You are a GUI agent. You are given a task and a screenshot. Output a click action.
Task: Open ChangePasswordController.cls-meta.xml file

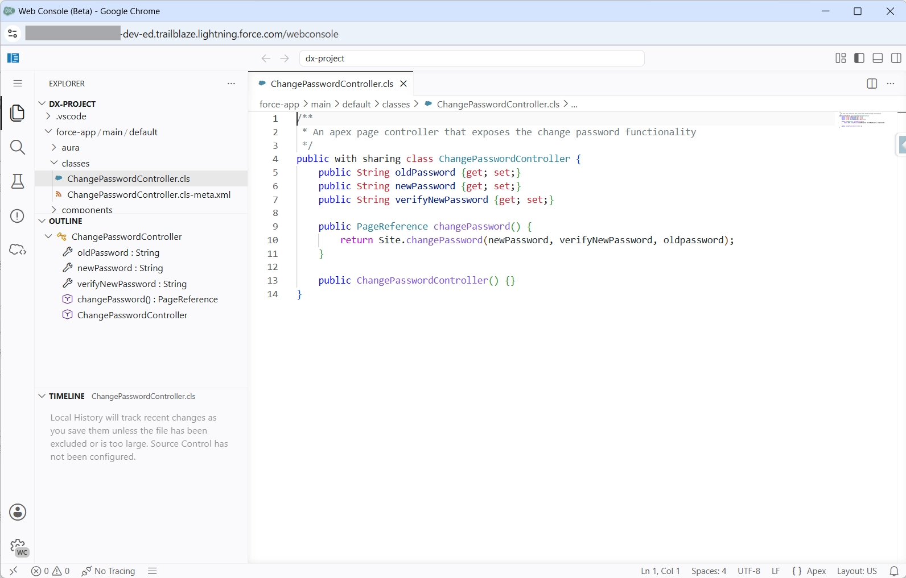(x=141, y=194)
